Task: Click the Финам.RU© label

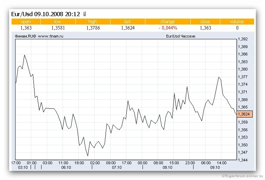Action: pyautogui.click(x=25, y=36)
